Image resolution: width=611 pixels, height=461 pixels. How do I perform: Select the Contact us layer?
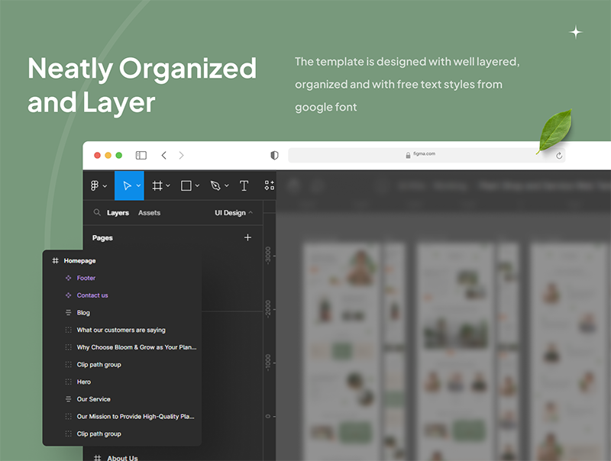tap(92, 295)
